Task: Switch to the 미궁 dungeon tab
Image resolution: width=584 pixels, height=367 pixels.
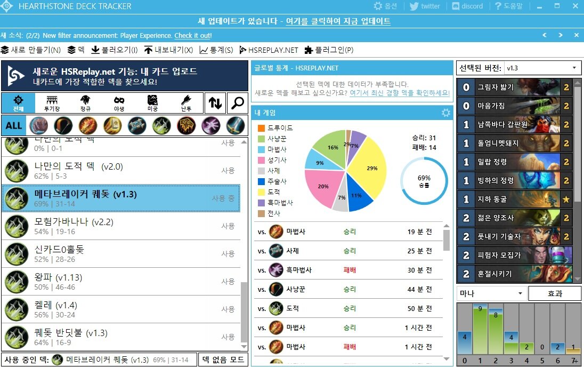Action: (x=152, y=103)
